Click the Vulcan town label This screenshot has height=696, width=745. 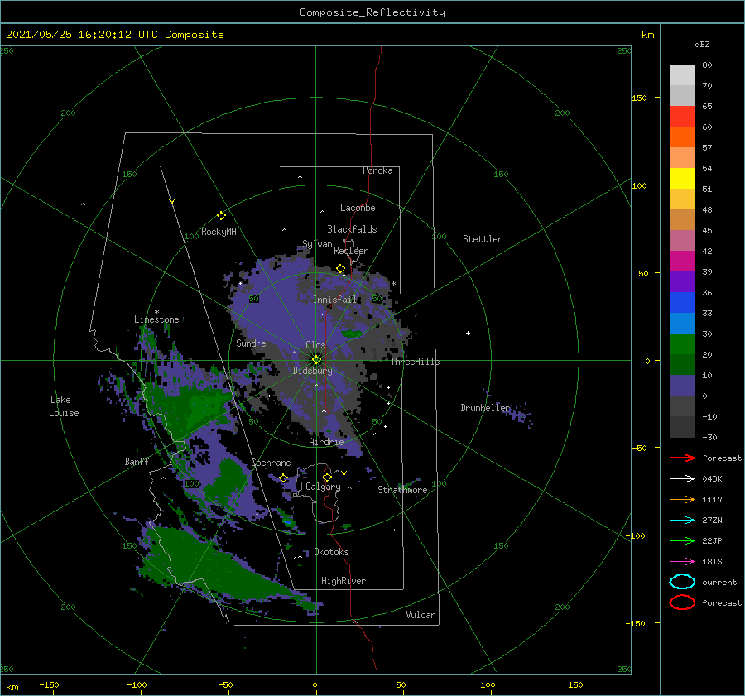click(x=421, y=615)
